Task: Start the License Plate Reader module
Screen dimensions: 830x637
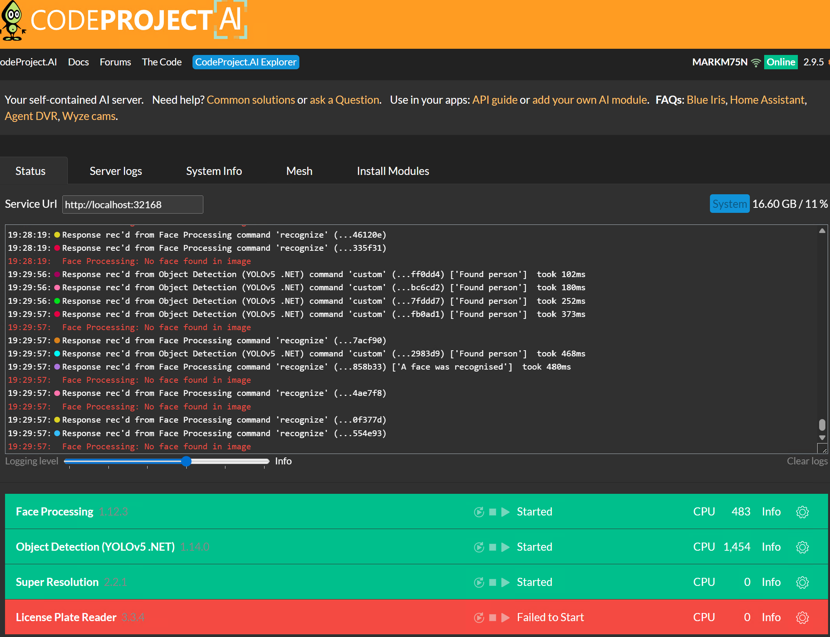Action: 505,618
